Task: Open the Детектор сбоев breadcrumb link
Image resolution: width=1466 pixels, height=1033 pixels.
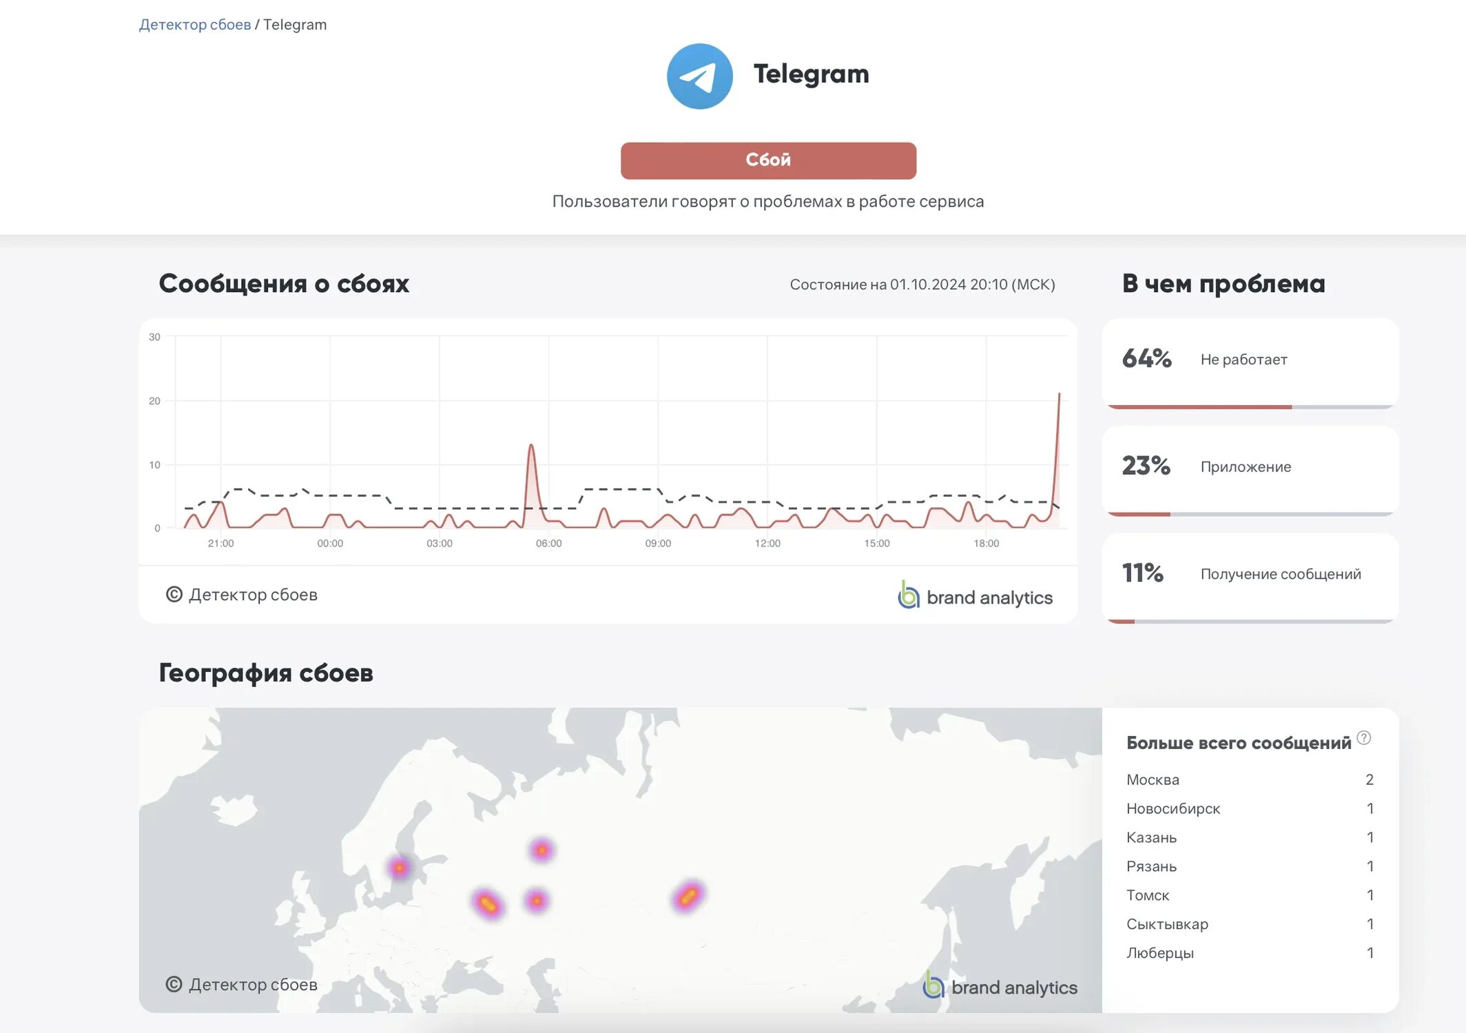Action: pyautogui.click(x=195, y=25)
